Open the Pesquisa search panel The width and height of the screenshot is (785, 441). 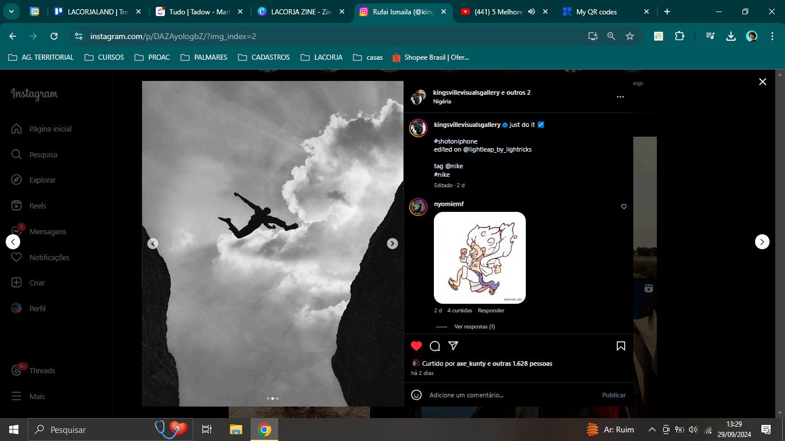34,154
